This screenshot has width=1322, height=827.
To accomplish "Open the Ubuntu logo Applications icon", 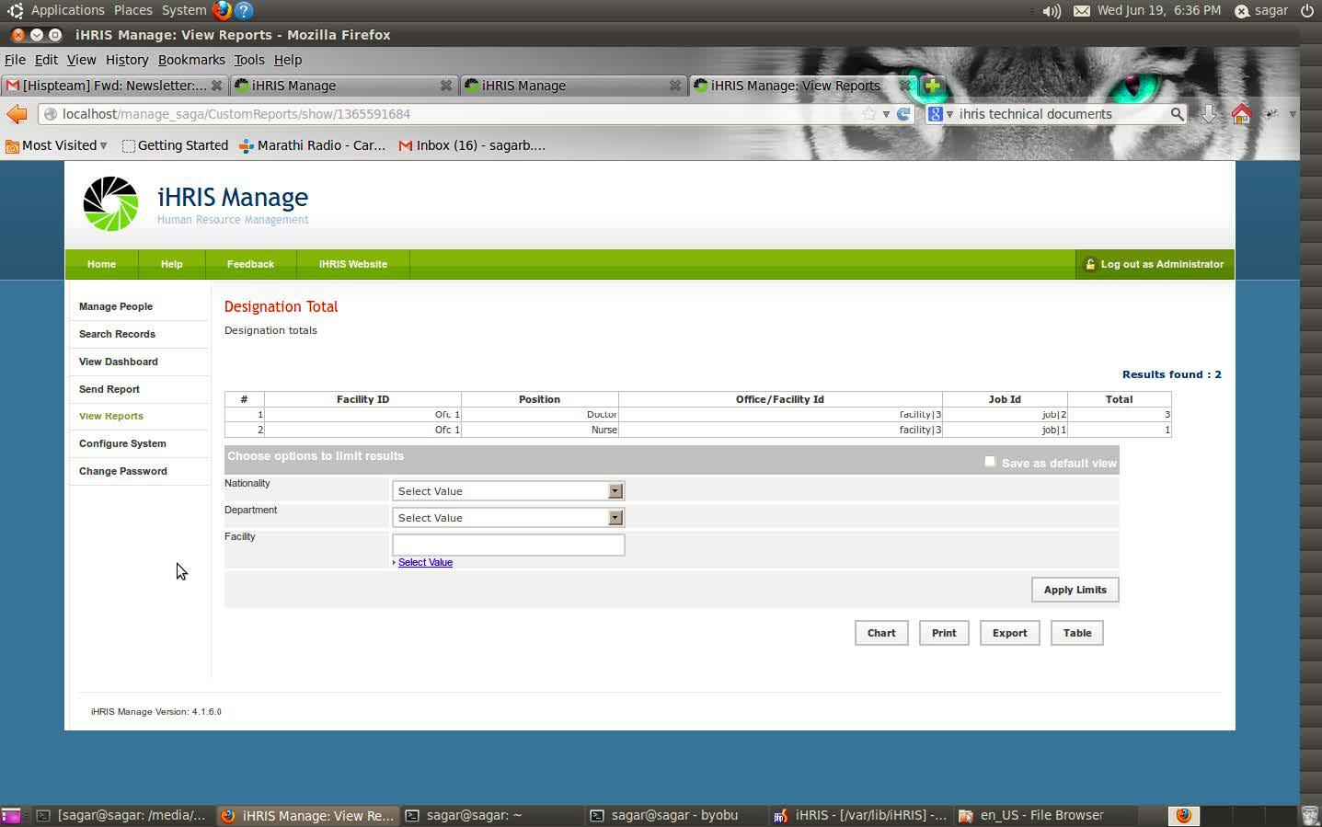I will click(x=15, y=11).
